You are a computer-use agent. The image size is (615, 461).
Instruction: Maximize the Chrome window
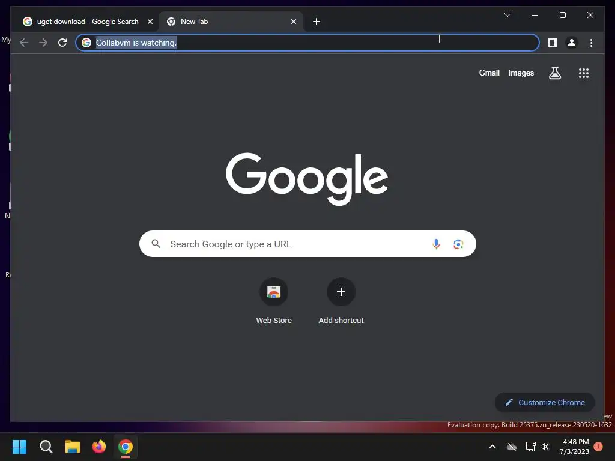point(562,15)
